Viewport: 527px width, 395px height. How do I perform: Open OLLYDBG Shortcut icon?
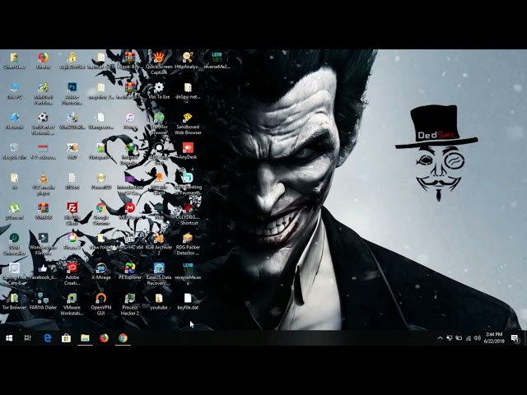188,214
